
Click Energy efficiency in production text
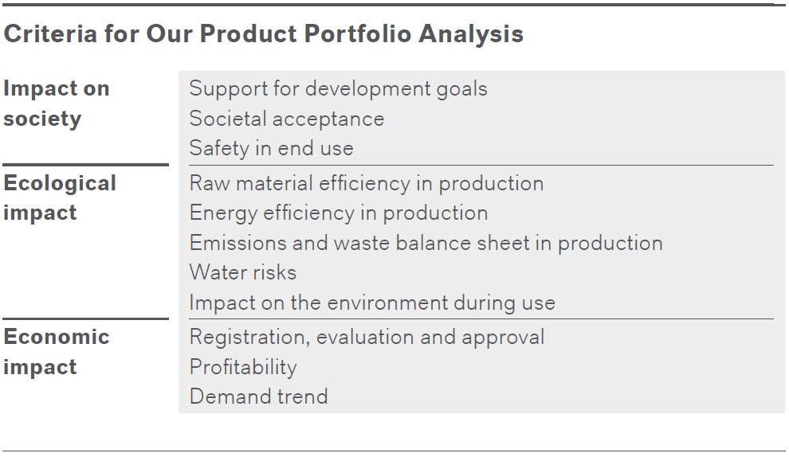coord(339,213)
